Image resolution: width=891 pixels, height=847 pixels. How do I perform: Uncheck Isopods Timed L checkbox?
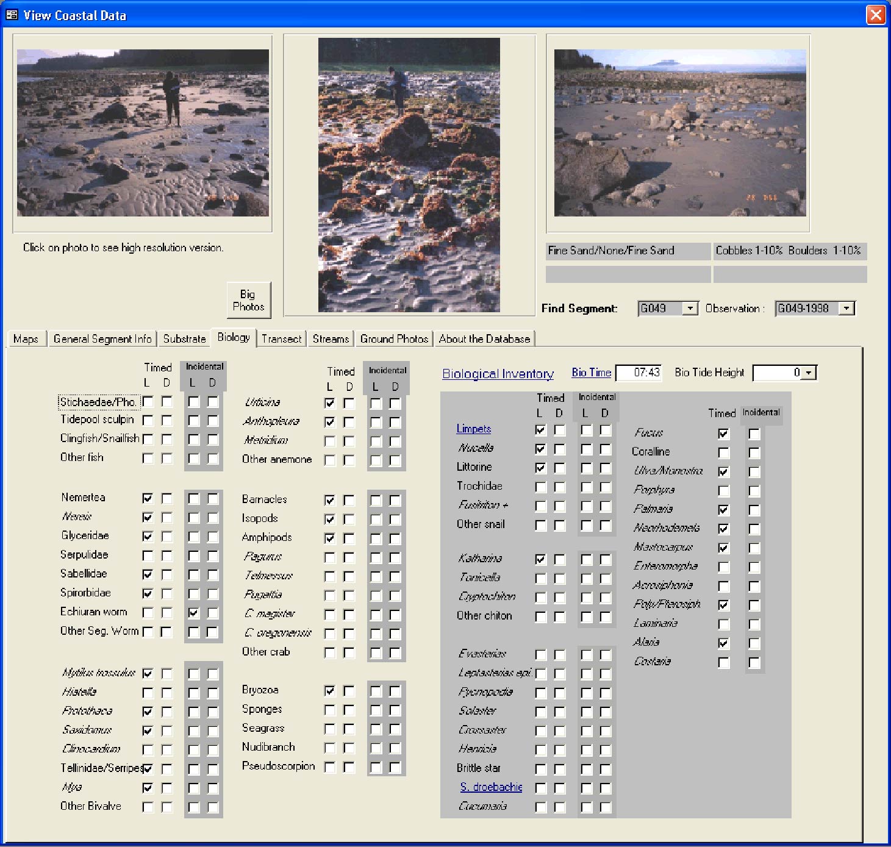[330, 519]
